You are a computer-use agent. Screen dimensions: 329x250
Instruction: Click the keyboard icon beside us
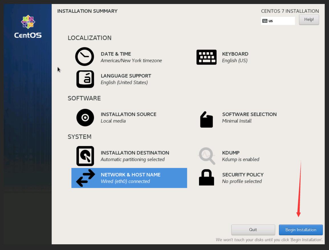point(265,21)
